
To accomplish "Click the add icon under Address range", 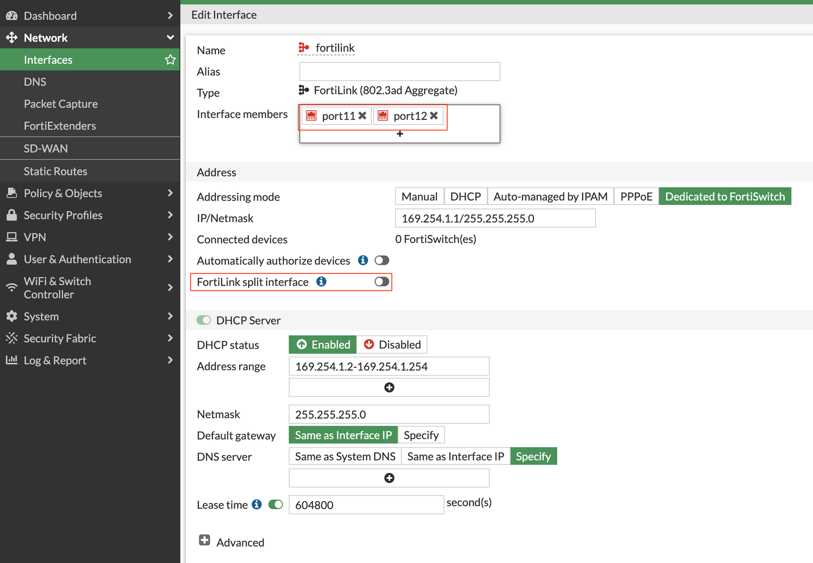I will click(x=389, y=387).
